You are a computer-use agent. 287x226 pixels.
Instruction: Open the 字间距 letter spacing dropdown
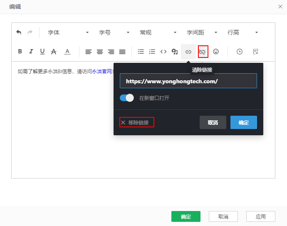pos(202,32)
